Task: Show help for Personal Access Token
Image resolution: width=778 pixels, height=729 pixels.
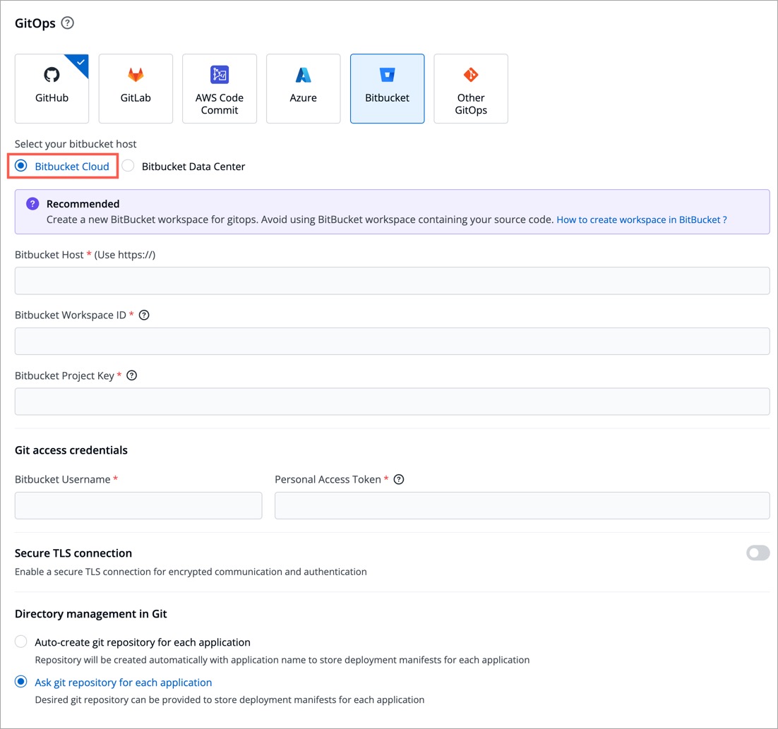Action: [399, 480]
